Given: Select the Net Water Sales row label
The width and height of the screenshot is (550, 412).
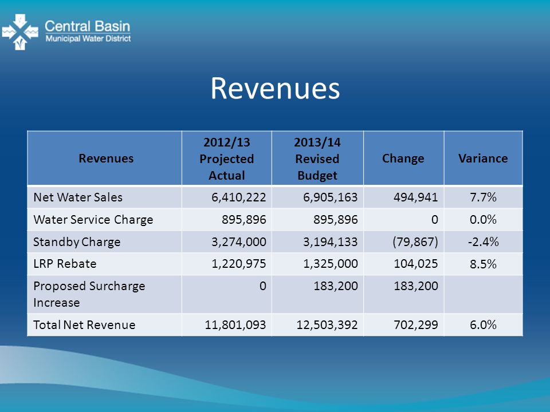Looking at the screenshot, I should click(x=78, y=197).
